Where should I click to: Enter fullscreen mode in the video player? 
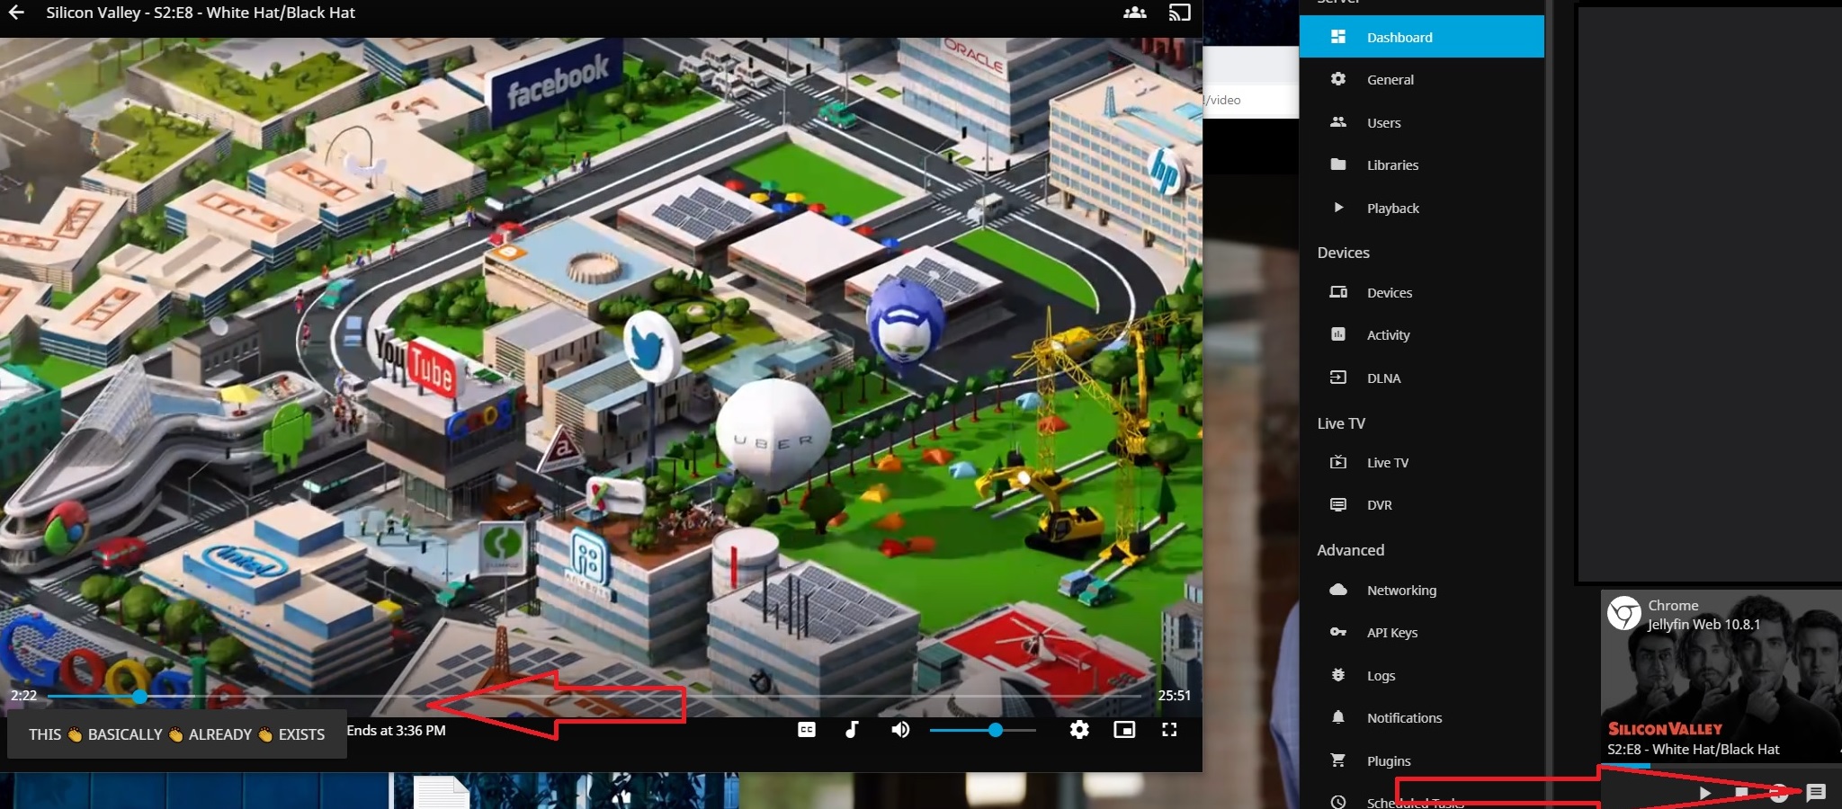coord(1169,730)
